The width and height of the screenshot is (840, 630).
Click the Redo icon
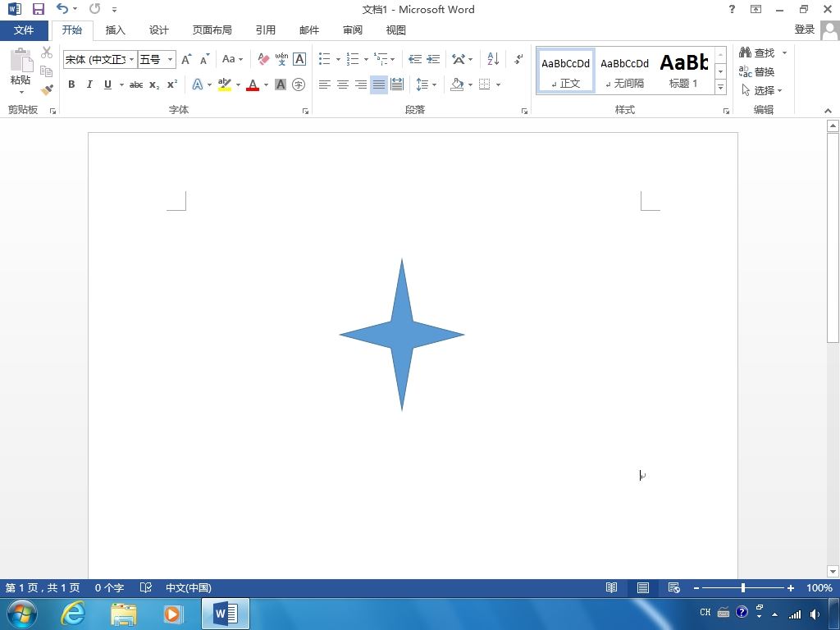click(95, 8)
